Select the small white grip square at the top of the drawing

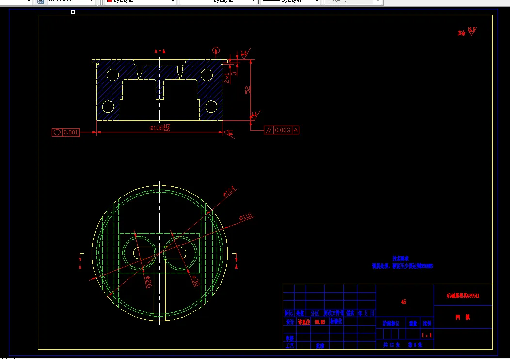73,12
